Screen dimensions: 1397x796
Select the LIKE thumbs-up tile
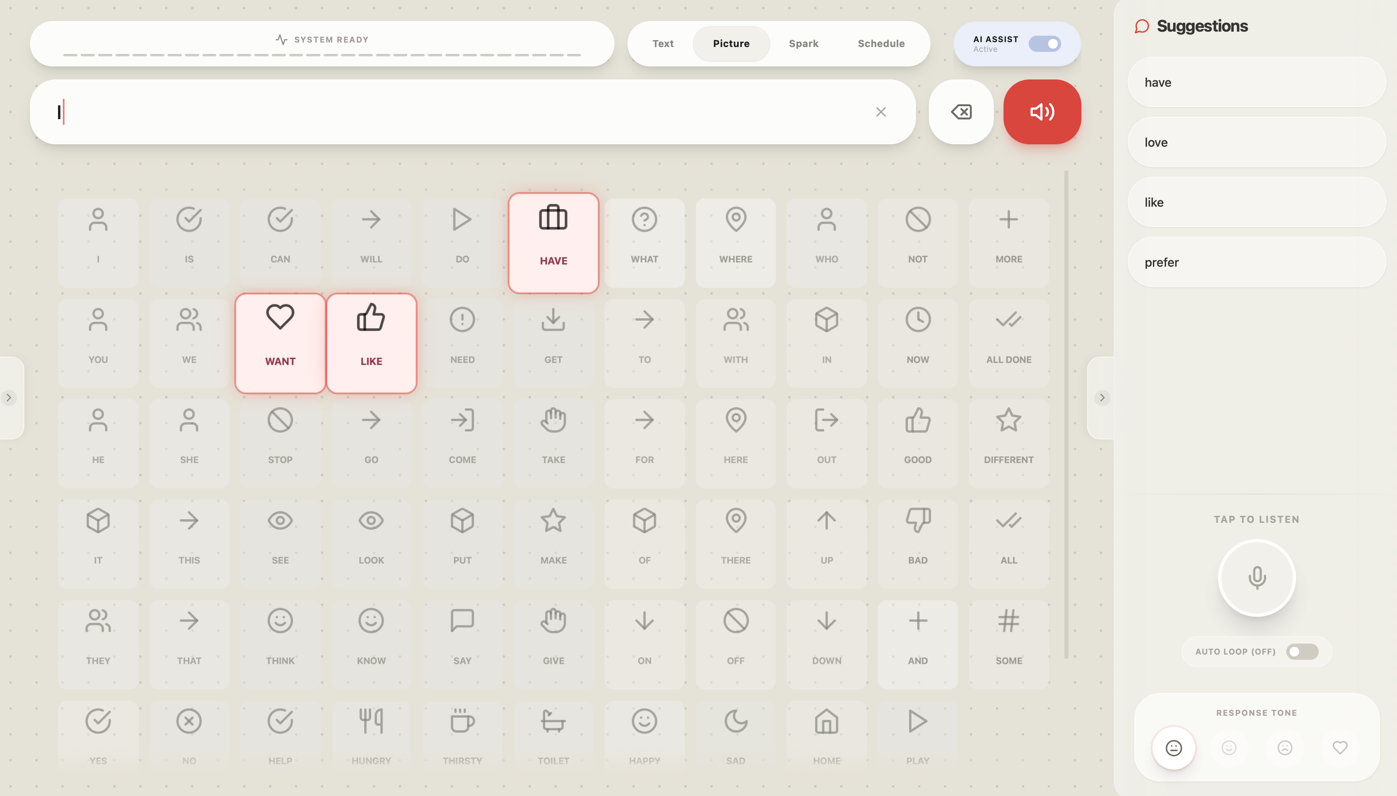click(x=372, y=343)
